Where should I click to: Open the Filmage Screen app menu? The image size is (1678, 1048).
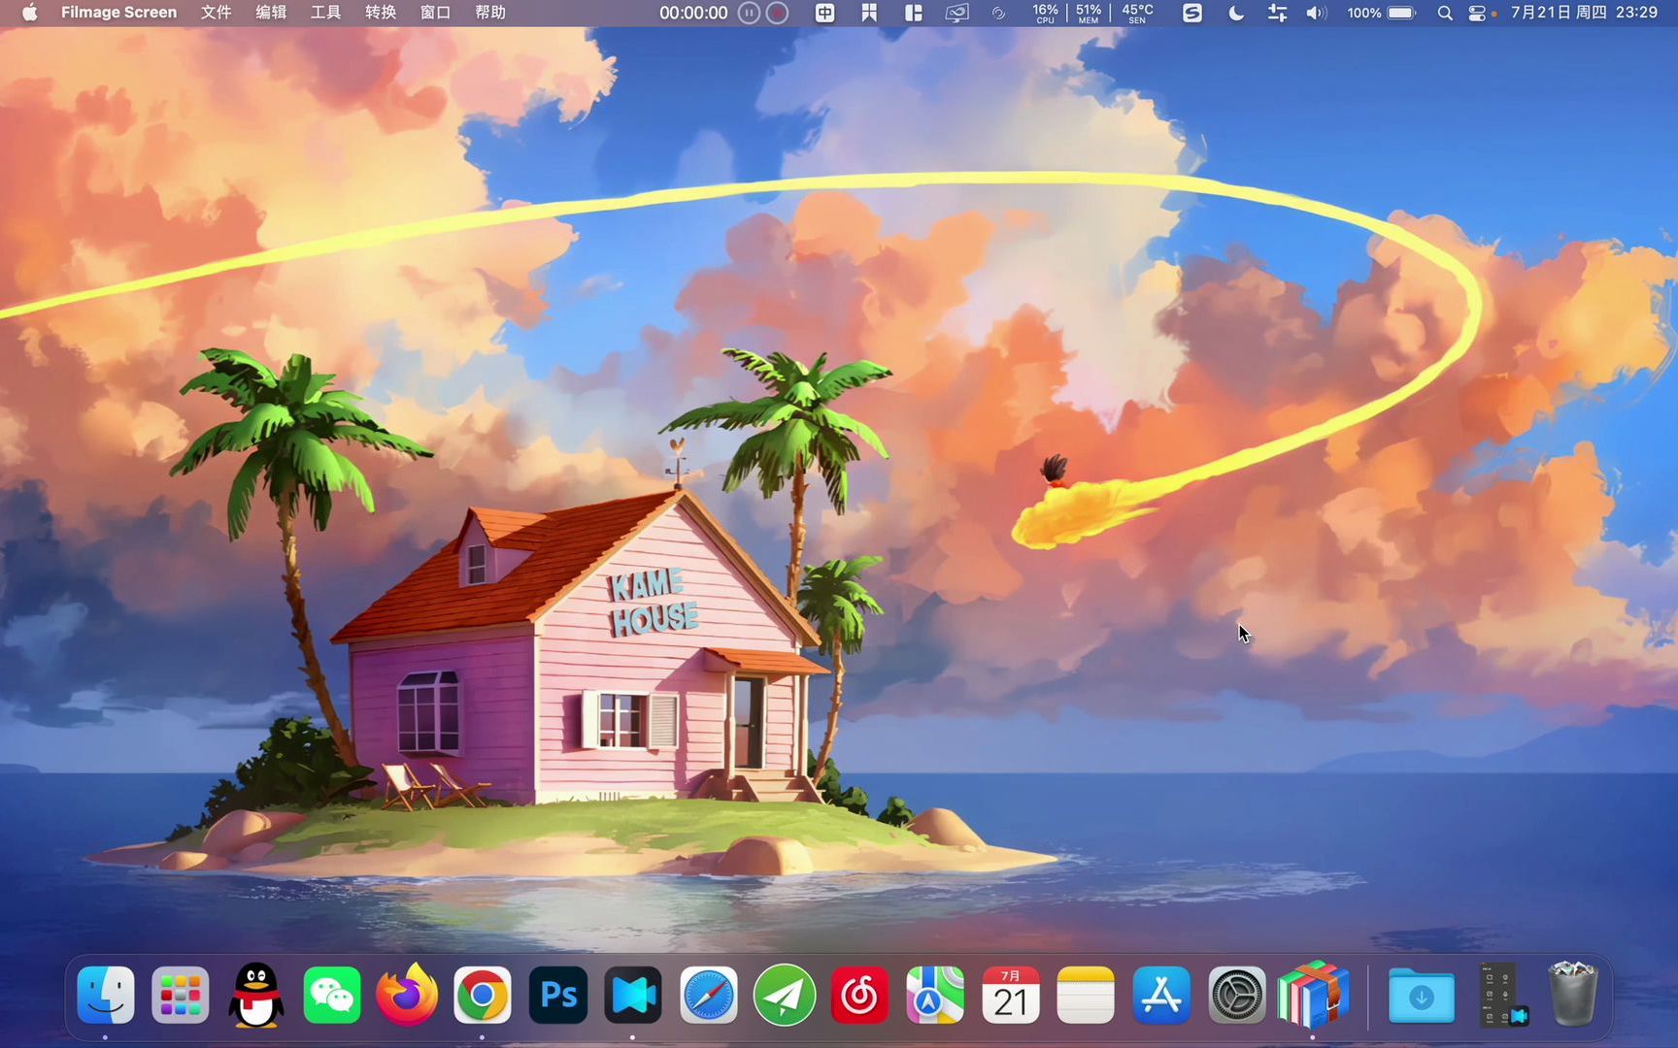click(118, 13)
